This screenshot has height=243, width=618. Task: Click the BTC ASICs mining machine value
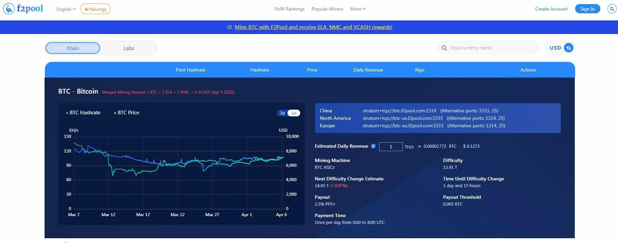point(325,167)
